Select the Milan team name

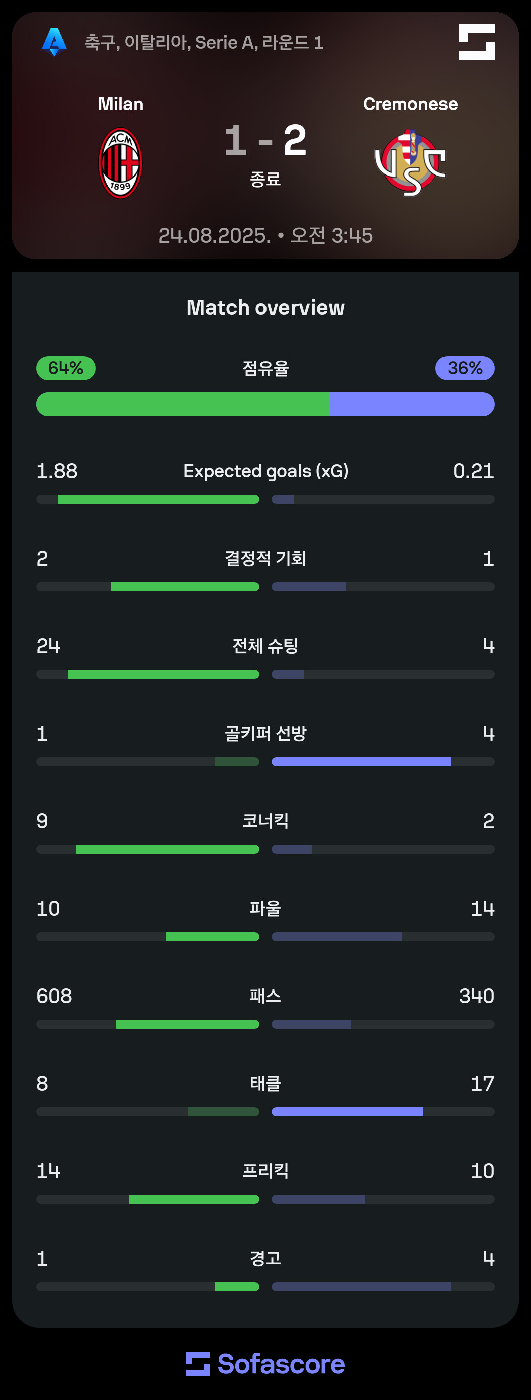[x=120, y=104]
